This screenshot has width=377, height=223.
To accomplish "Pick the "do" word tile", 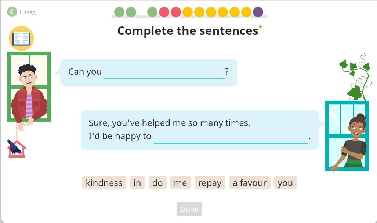I will [157, 183].
